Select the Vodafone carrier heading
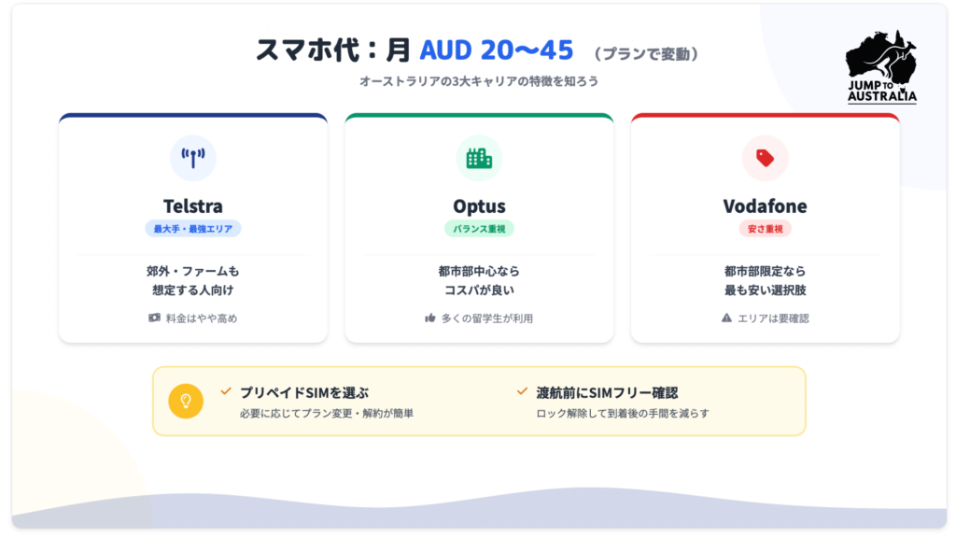The image size is (956, 538). click(x=765, y=205)
